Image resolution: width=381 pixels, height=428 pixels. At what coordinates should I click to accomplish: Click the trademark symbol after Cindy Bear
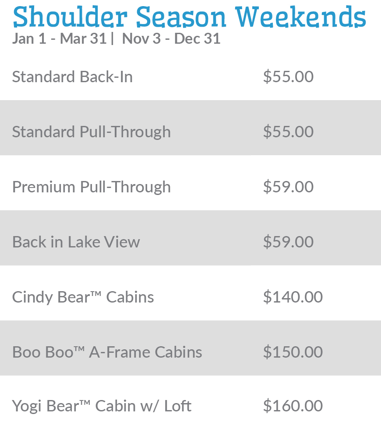coord(96,294)
